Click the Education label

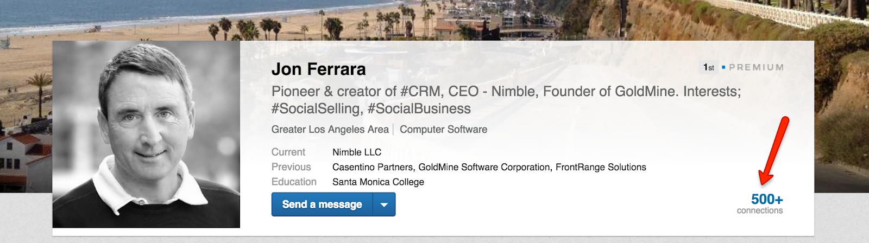click(294, 182)
